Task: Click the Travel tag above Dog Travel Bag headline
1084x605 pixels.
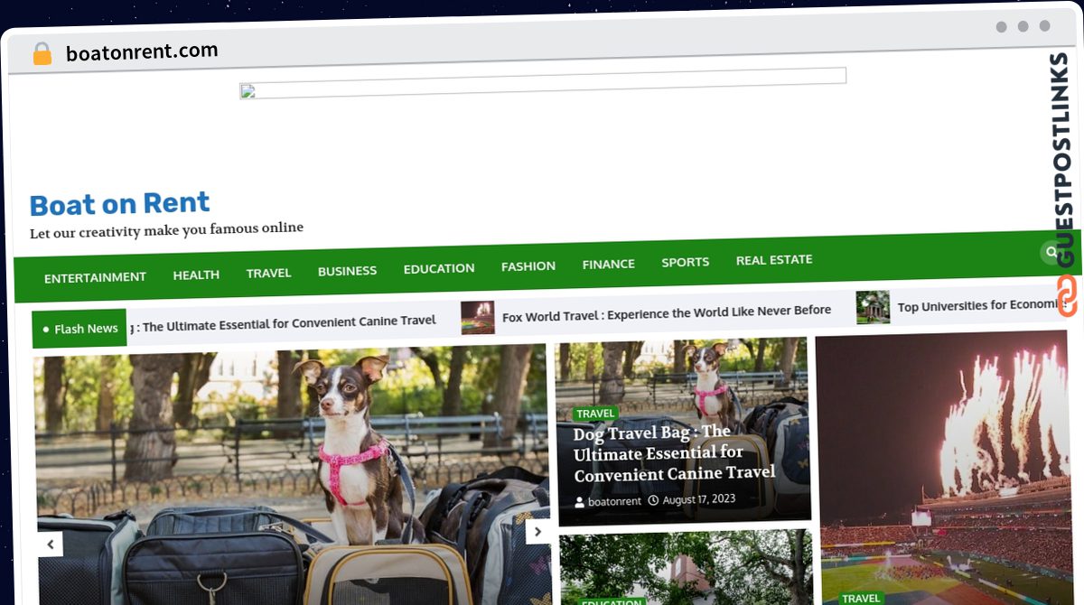Action: pyautogui.click(x=595, y=414)
